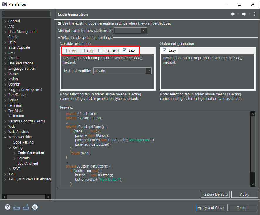Click the preview scrollbar down arrow
The image size is (260, 215).
[253, 184]
